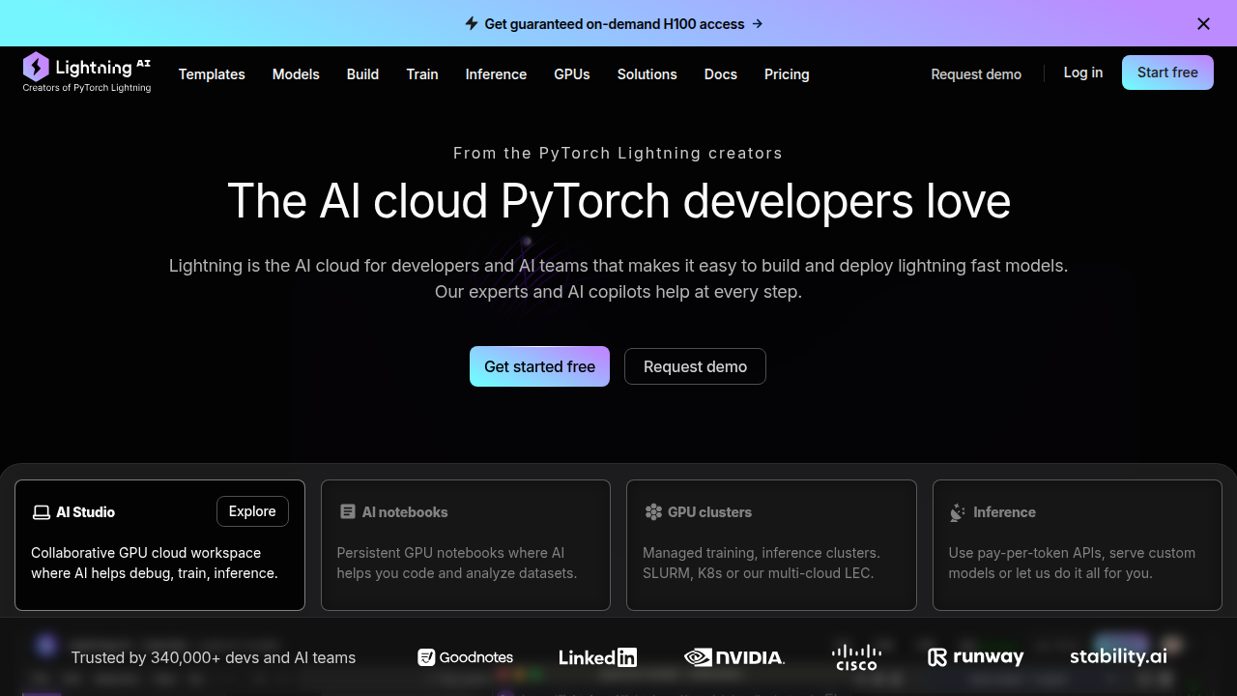Go to the Pricing page
Viewport: 1237px width, 696px height.
pos(787,74)
